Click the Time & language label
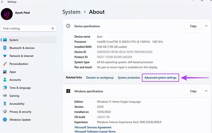This screenshot has height=133, width=212. tap(20, 88)
